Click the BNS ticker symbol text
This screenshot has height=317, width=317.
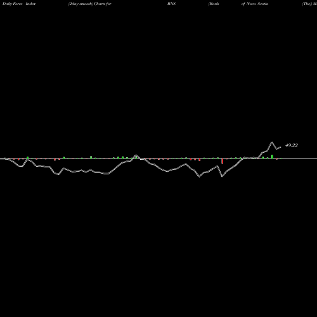[171, 4]
